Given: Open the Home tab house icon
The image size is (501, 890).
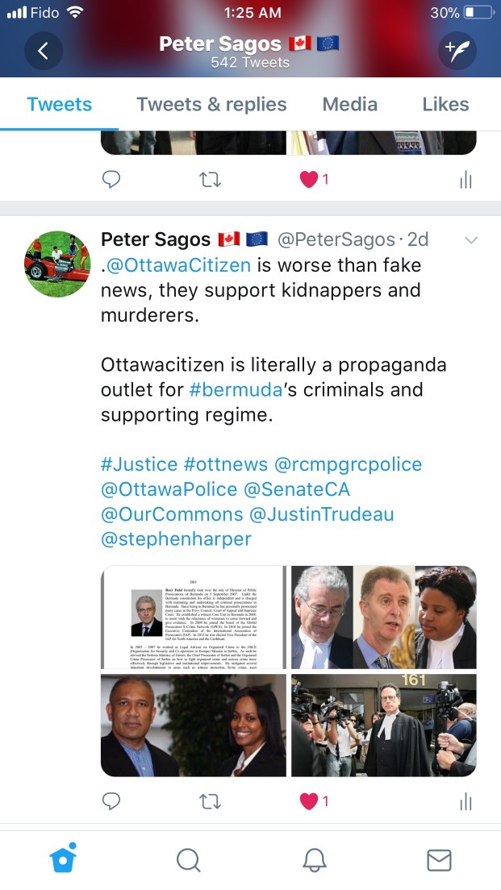Looking at the screenshot, I should point(63,859).
